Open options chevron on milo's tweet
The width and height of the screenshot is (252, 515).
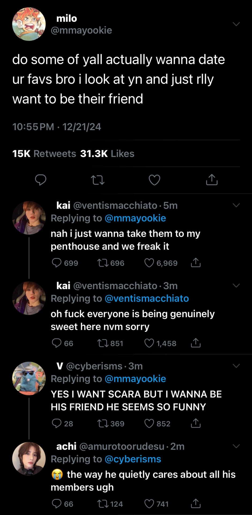click(236, 24)
